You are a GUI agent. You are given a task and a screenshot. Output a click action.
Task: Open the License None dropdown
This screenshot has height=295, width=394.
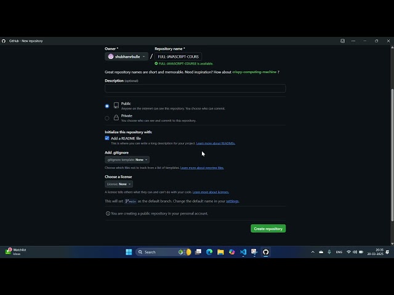(x=119, y=184)
